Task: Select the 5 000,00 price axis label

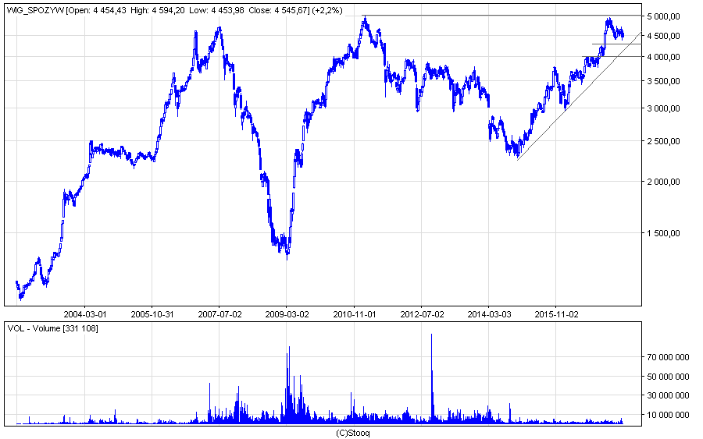Action: click(663, 16)
